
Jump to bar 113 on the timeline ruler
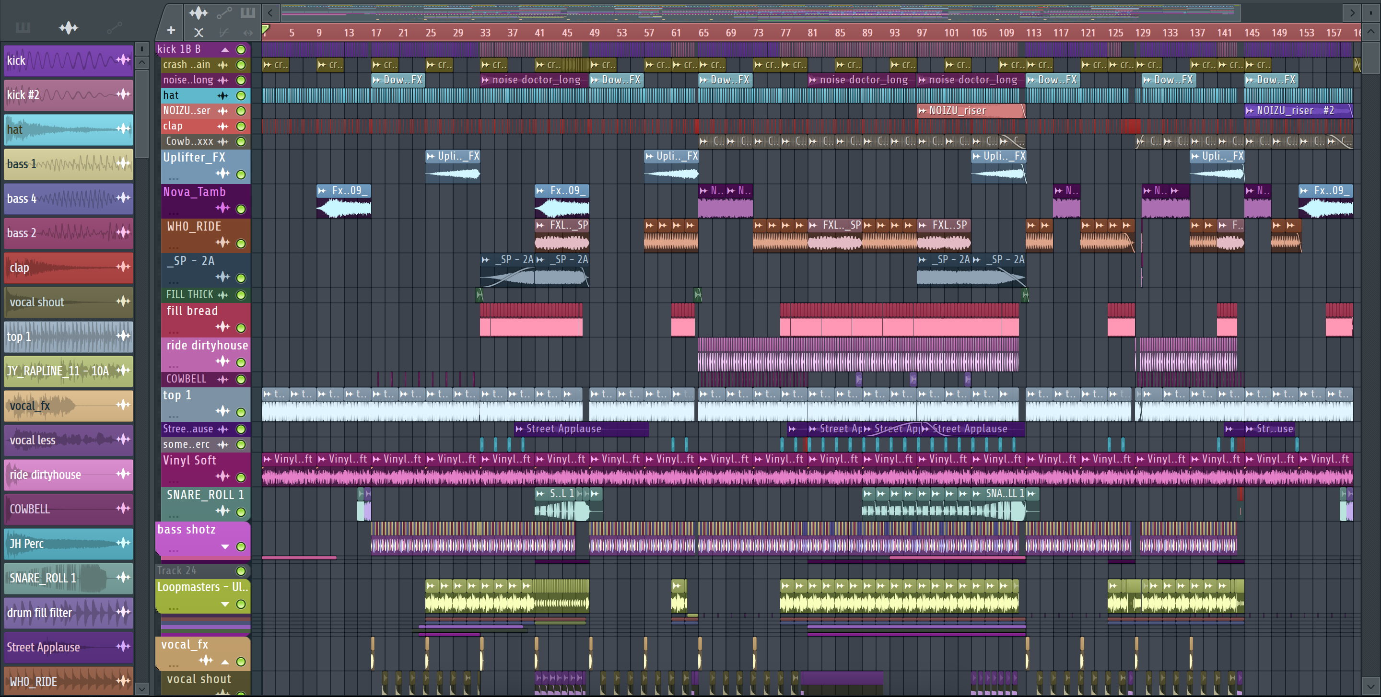point(1034,33)
